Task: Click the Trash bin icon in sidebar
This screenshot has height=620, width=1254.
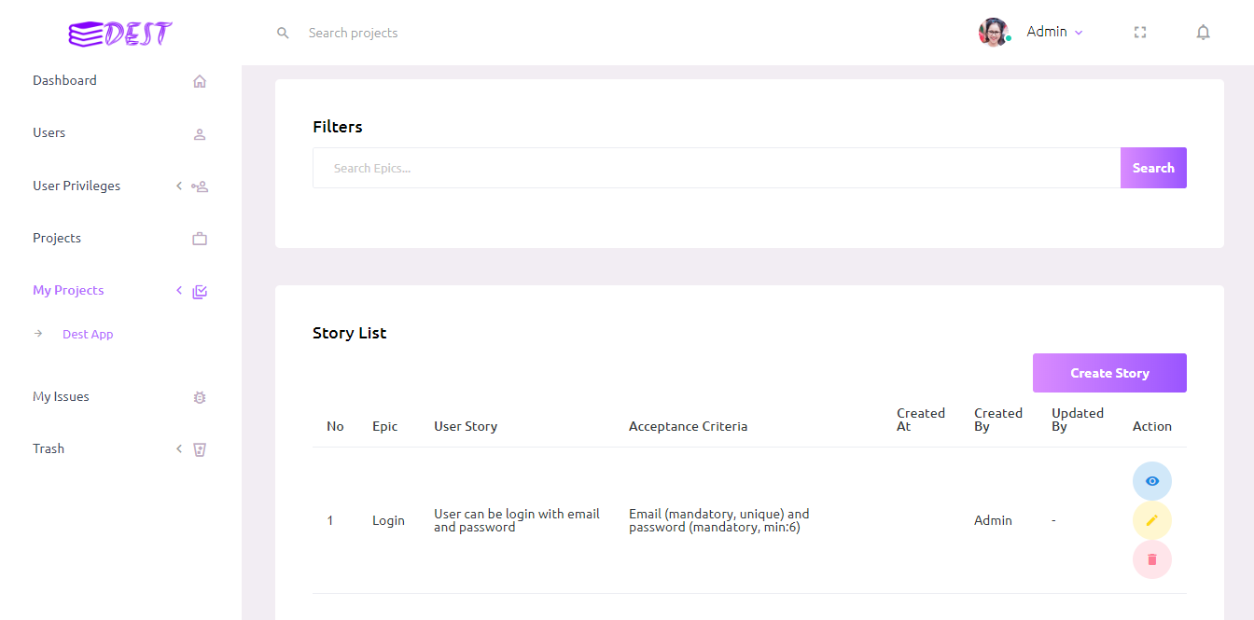Action: point(199,449)
